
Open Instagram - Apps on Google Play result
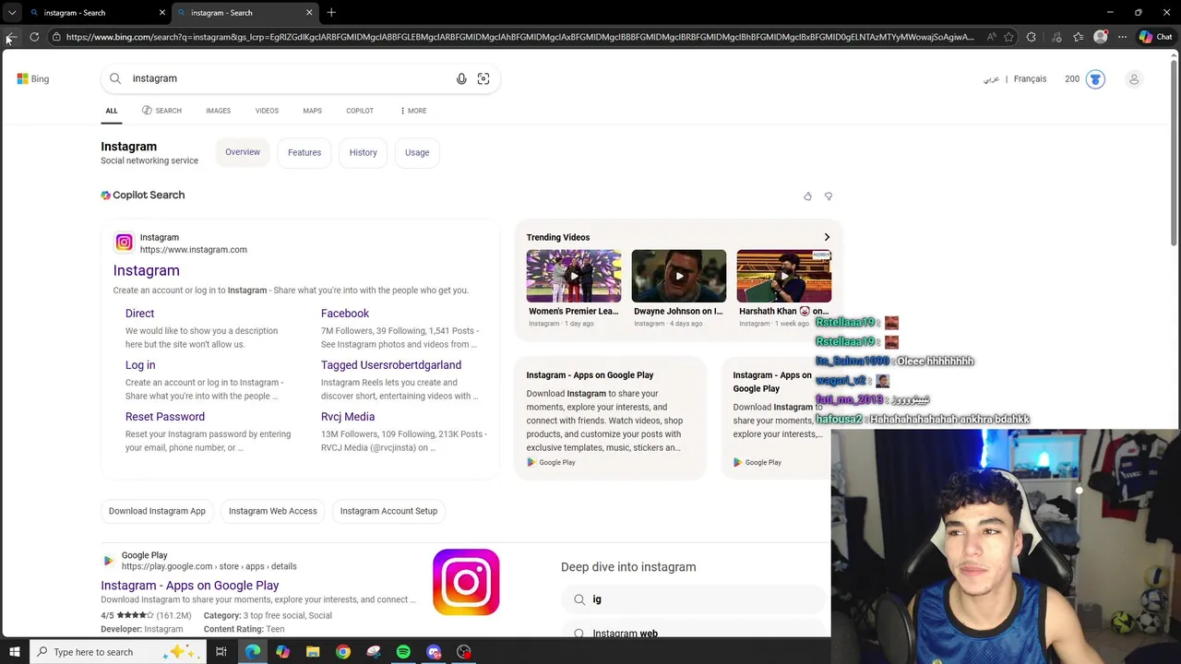coord(189,586)
